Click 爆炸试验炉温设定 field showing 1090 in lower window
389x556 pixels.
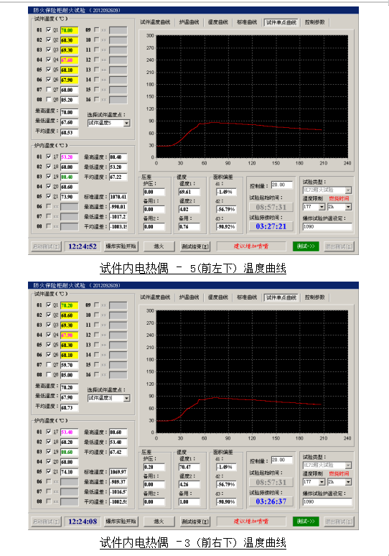point(327,501)
